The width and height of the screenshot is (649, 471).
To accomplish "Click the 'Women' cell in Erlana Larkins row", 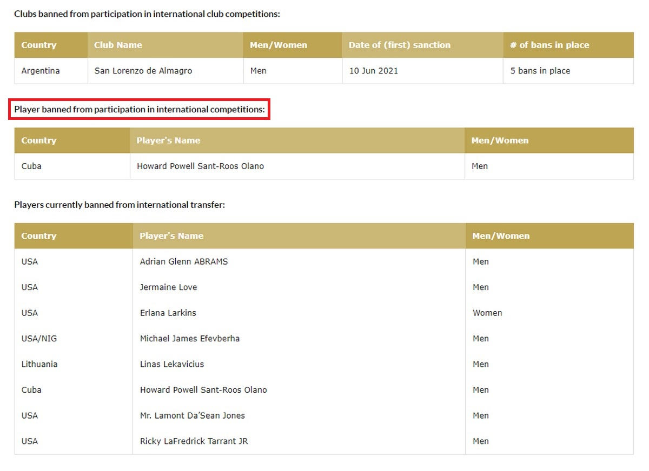I will [487, 313].
